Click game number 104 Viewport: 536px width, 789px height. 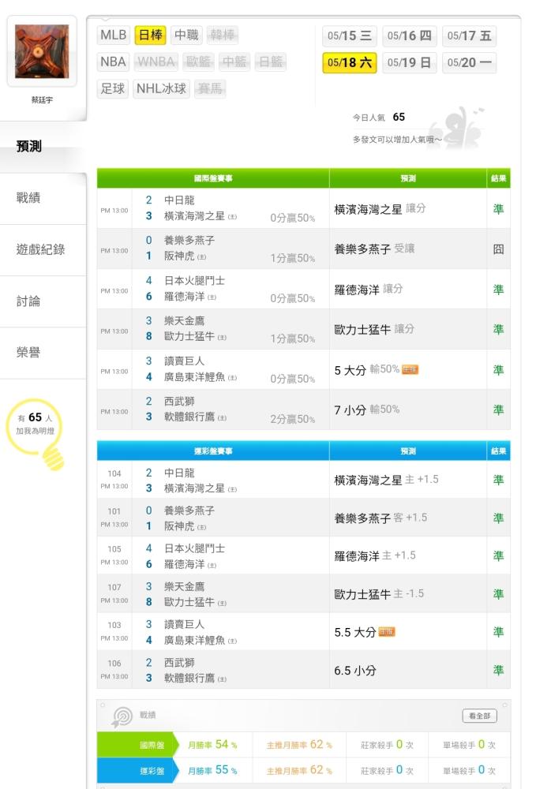pos(114,473)
